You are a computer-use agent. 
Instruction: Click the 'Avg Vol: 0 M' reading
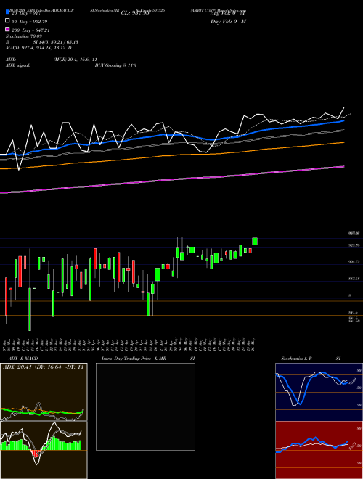(x=227, y=13)
